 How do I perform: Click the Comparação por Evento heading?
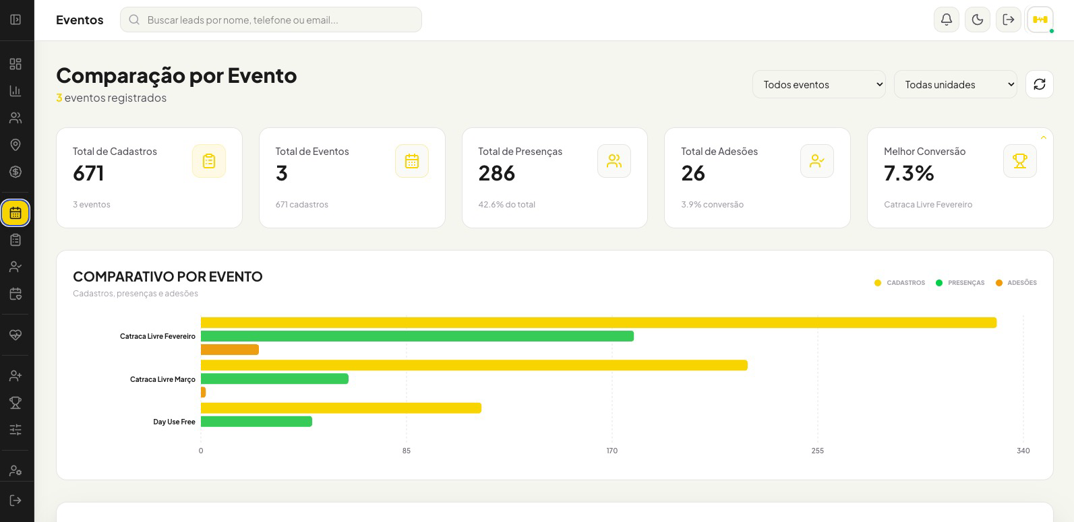tap(177, 75)
